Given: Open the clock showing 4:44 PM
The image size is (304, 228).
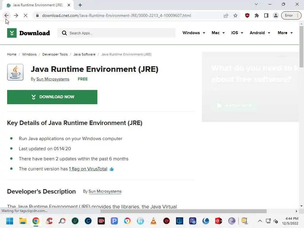Looking at the screenshot, I should tap(290, 221).
